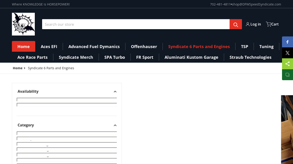Open the Aces EFI menu

pos(49,47)
